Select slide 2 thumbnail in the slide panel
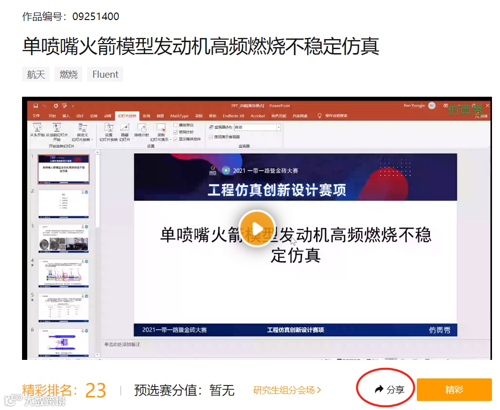Image resolution: width=500 pixels, height=410 pixels. (x=64, y=204)
